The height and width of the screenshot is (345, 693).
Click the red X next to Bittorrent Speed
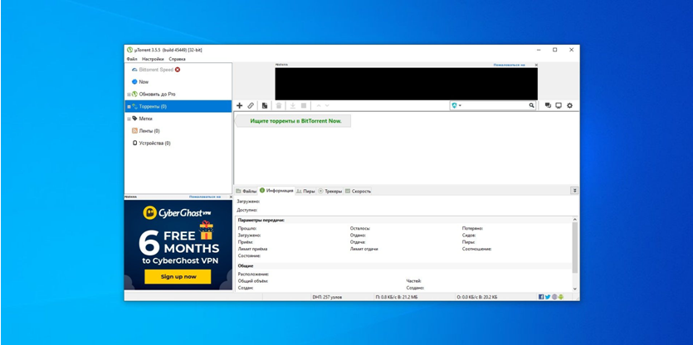pyautogui.click(x=178, y=70)
